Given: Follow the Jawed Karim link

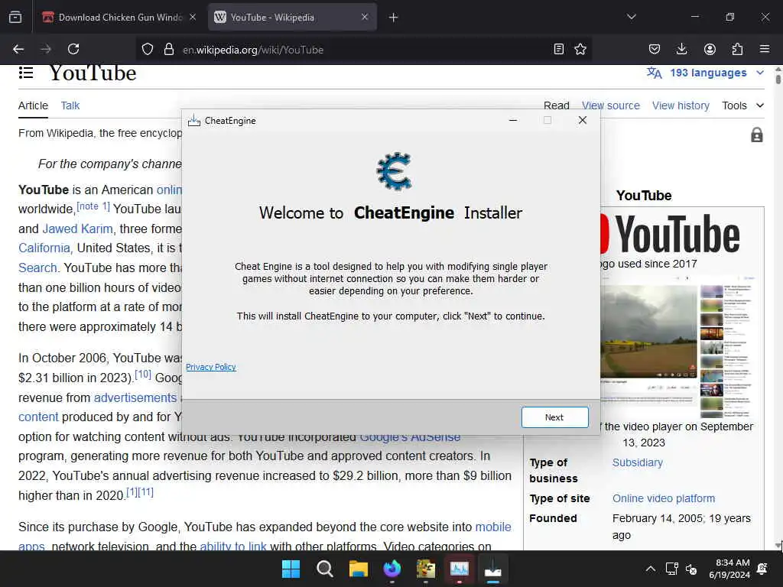Looking at the screenshot, I should pyautogui.click(x=77, y=229).
